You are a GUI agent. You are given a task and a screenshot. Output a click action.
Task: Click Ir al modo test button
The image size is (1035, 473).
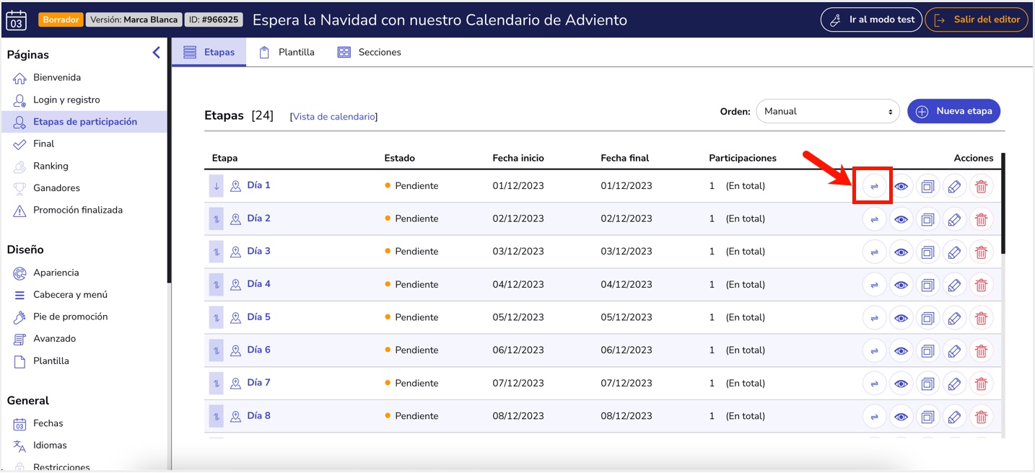tap(871, 20)
